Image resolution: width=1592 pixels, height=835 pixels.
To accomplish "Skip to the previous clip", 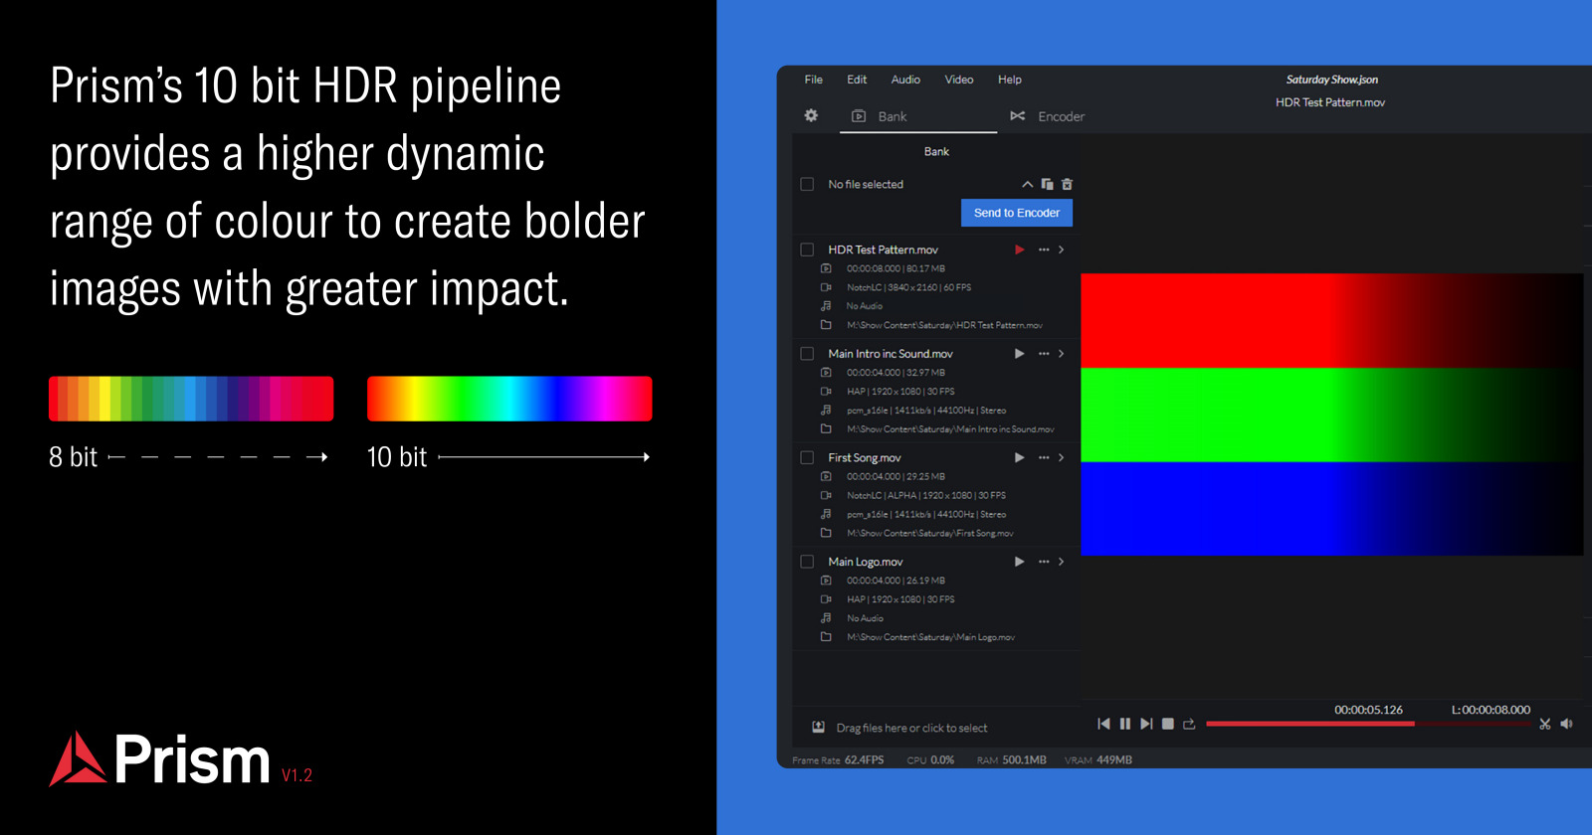I will click(1103, 724).
